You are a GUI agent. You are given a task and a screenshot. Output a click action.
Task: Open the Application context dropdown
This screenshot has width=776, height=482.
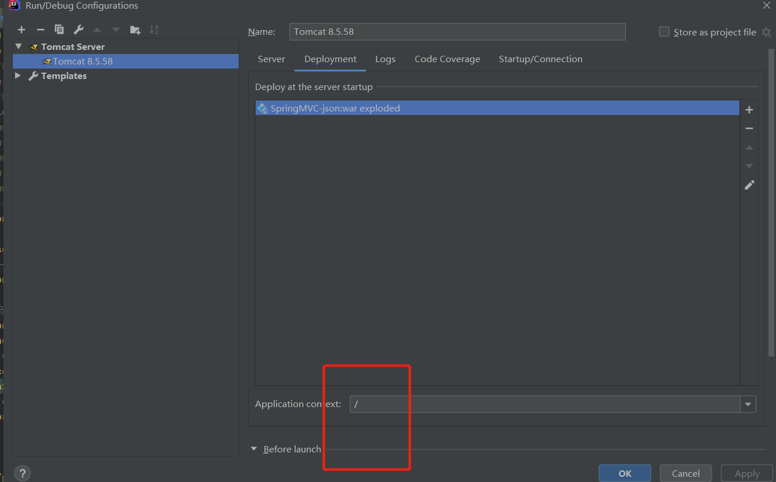click(748, 404)
